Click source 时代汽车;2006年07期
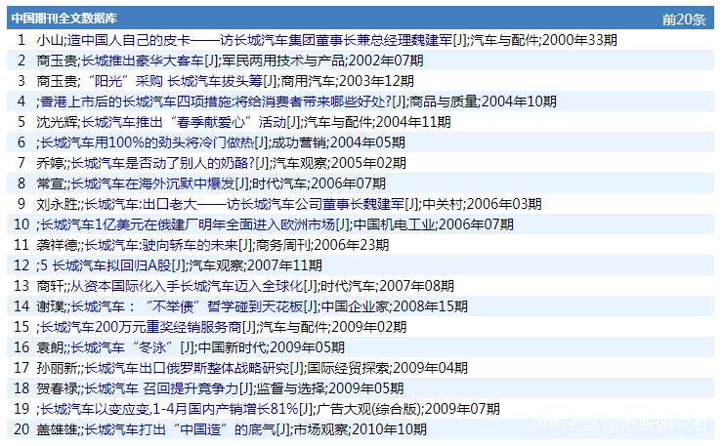Image resolution: width=722 pixels, height=446 pixels. point(319,183)
